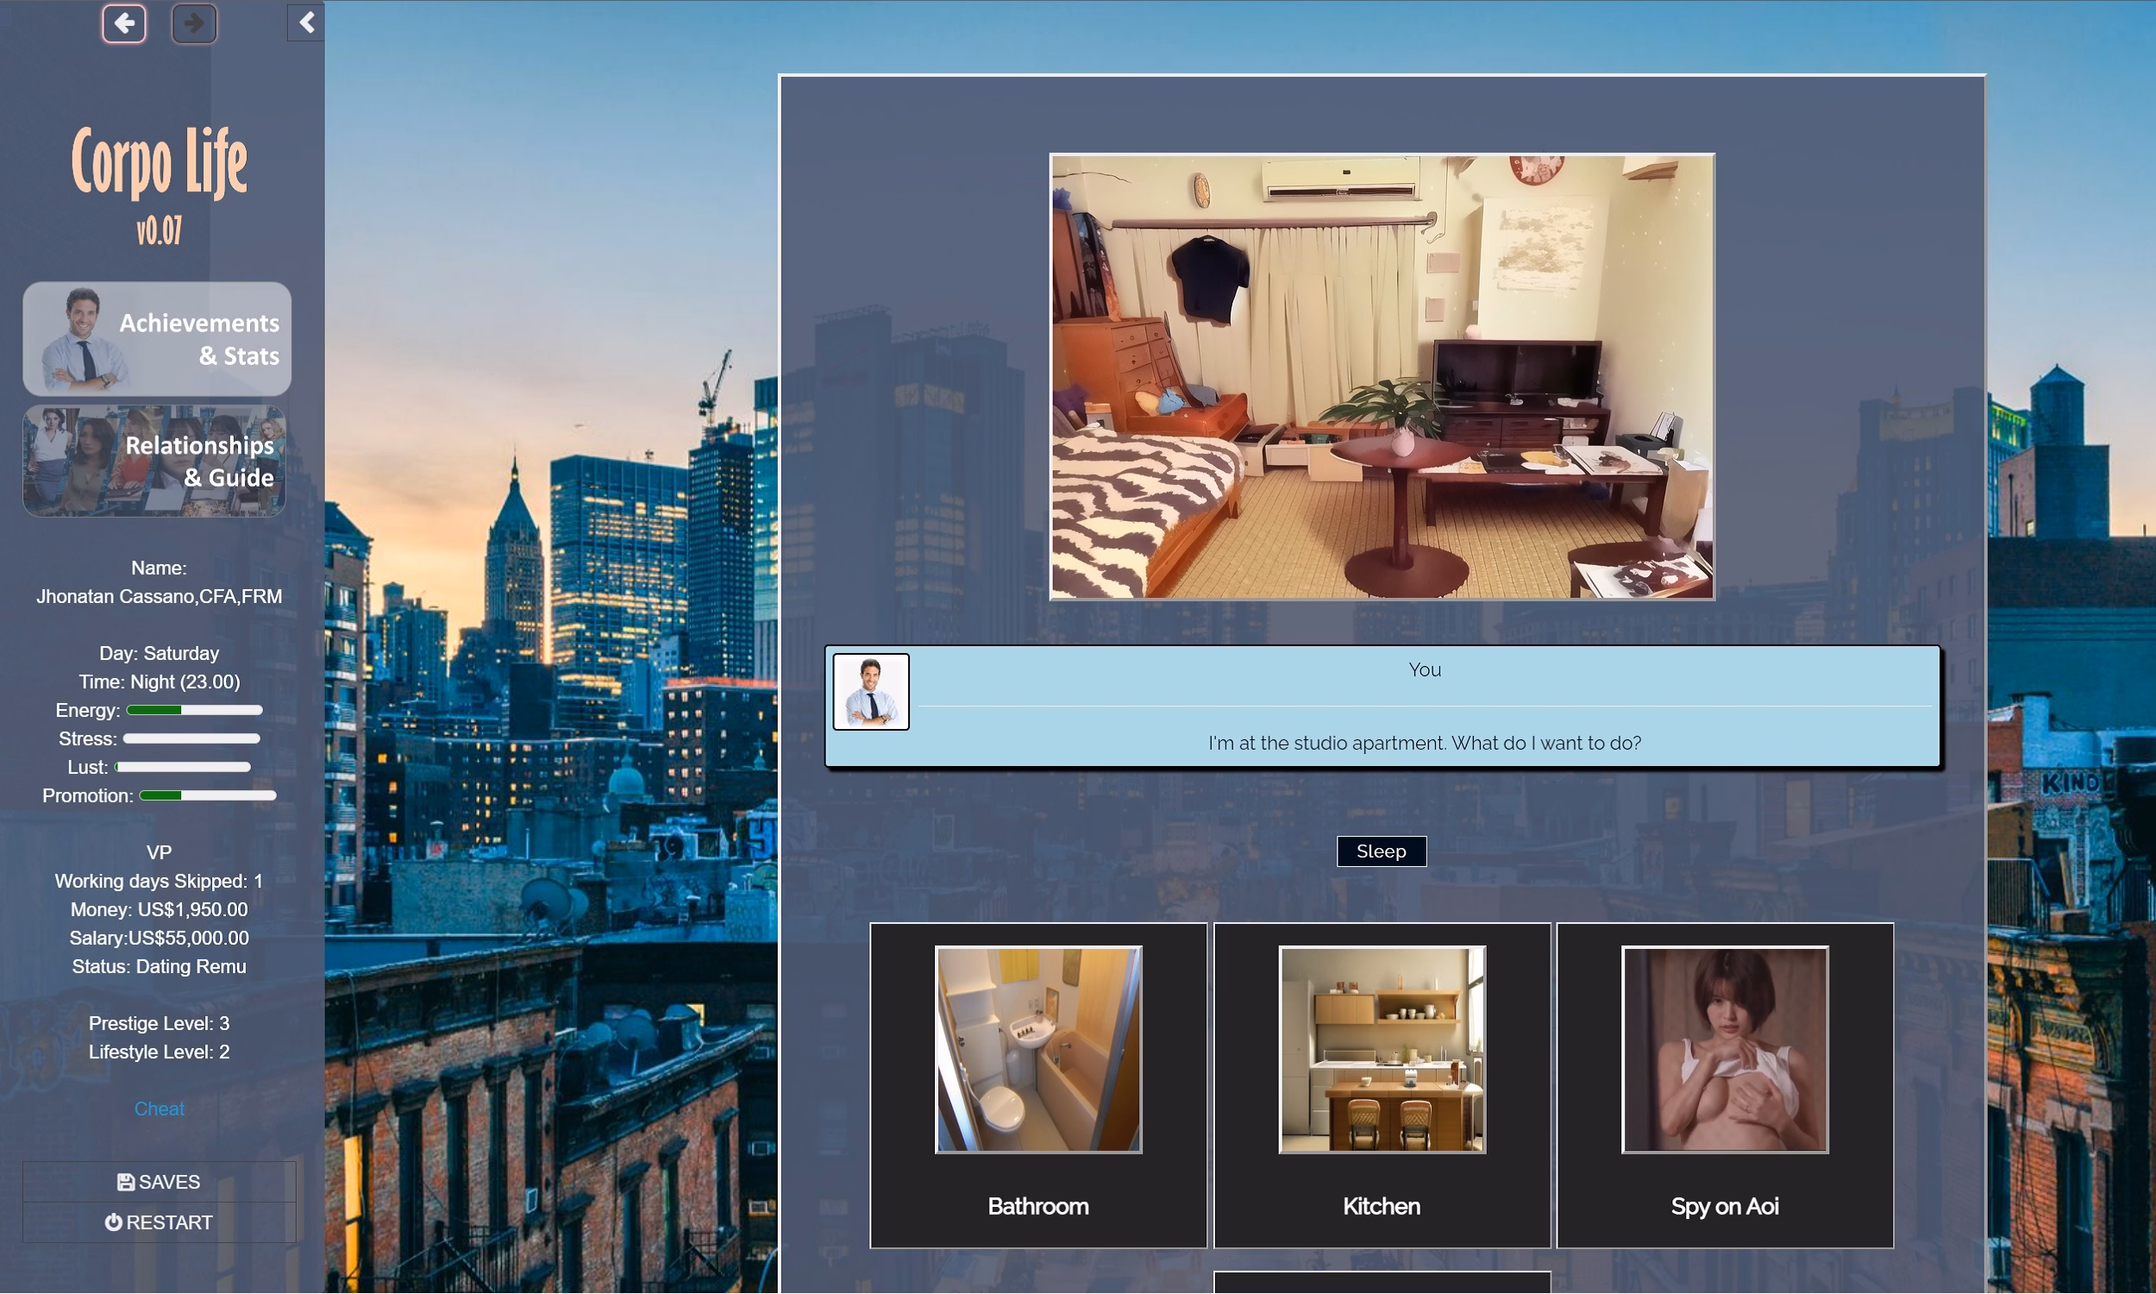The image size is (2156, 1294).
Task: Open the Relationships & Guide panel
Action: (154, 462)
